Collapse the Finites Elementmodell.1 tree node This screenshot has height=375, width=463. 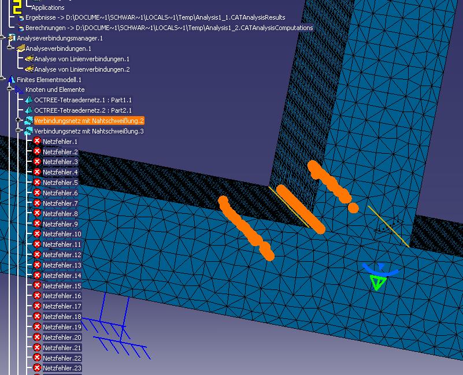(2, 79)
